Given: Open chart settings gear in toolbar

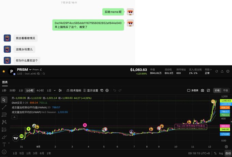Looking at the screenshot, I should 107,90.
